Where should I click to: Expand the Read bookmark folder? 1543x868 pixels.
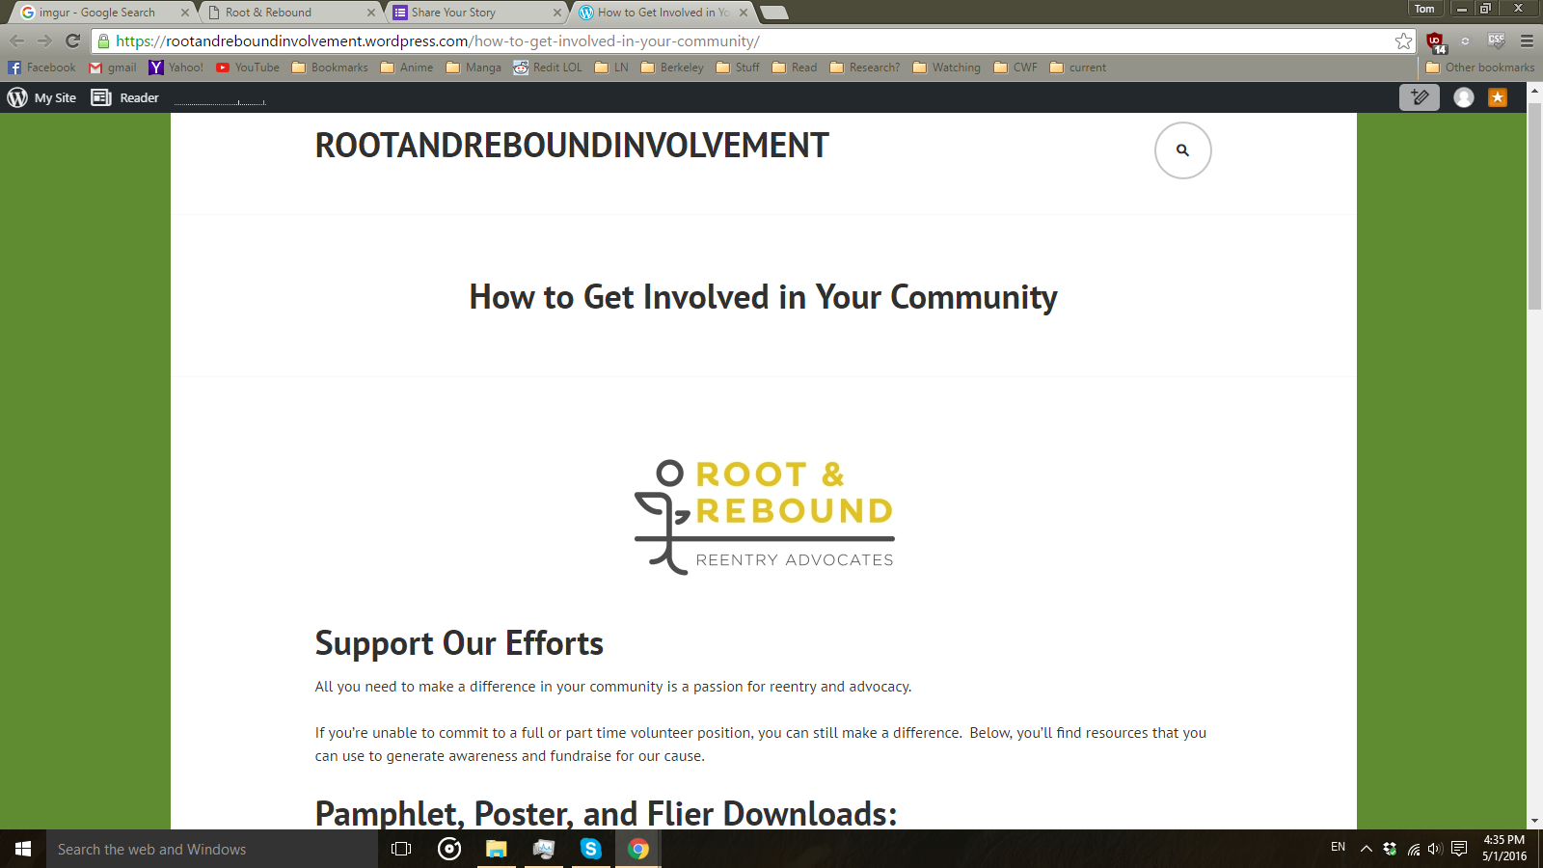pyautogui.click(x=795, y=68)
